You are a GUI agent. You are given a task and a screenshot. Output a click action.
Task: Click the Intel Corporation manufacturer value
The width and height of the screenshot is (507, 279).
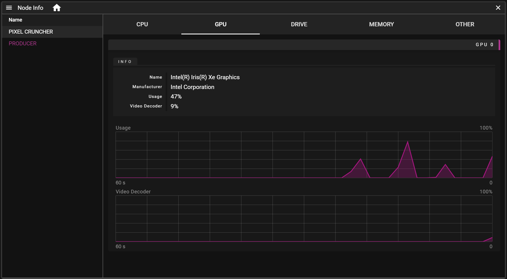[193, 87]
